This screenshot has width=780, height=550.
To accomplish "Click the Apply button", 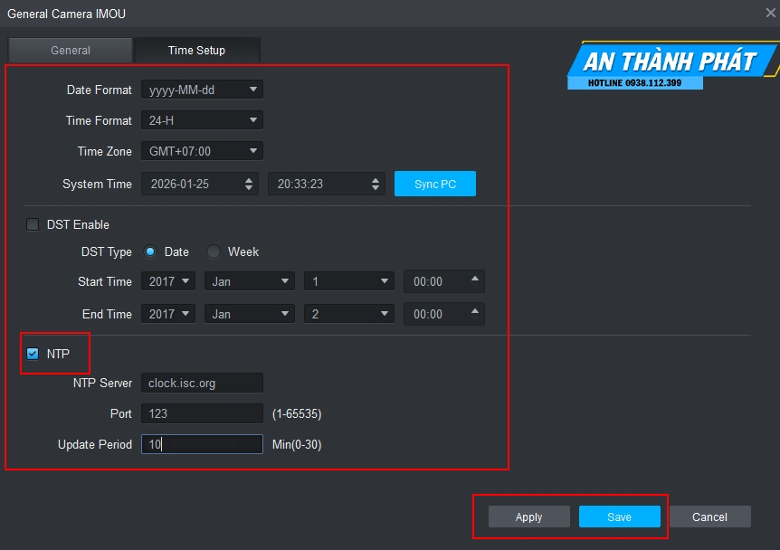I will click(528, 517).
